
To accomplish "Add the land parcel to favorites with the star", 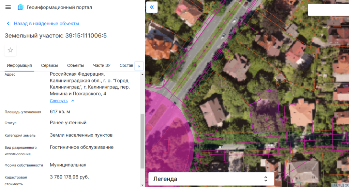I will 11,50.
